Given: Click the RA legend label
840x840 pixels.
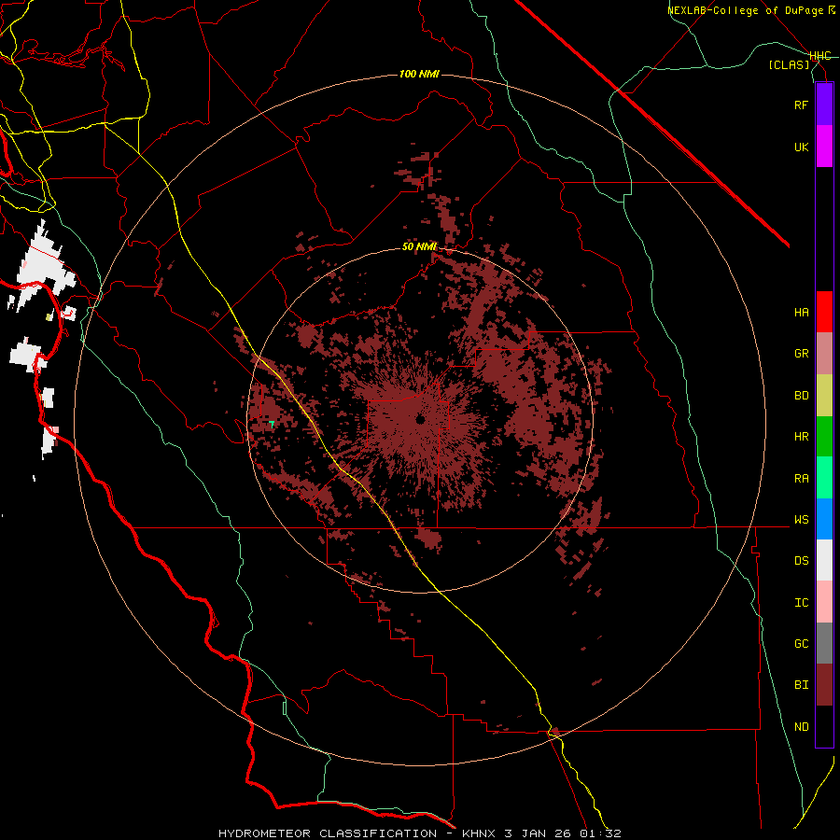Looking at the screenshot, I should [x=801, y=478].
